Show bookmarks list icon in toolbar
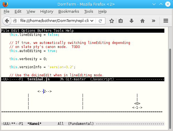The image size is (173, 131). click(x=121, y=21)
